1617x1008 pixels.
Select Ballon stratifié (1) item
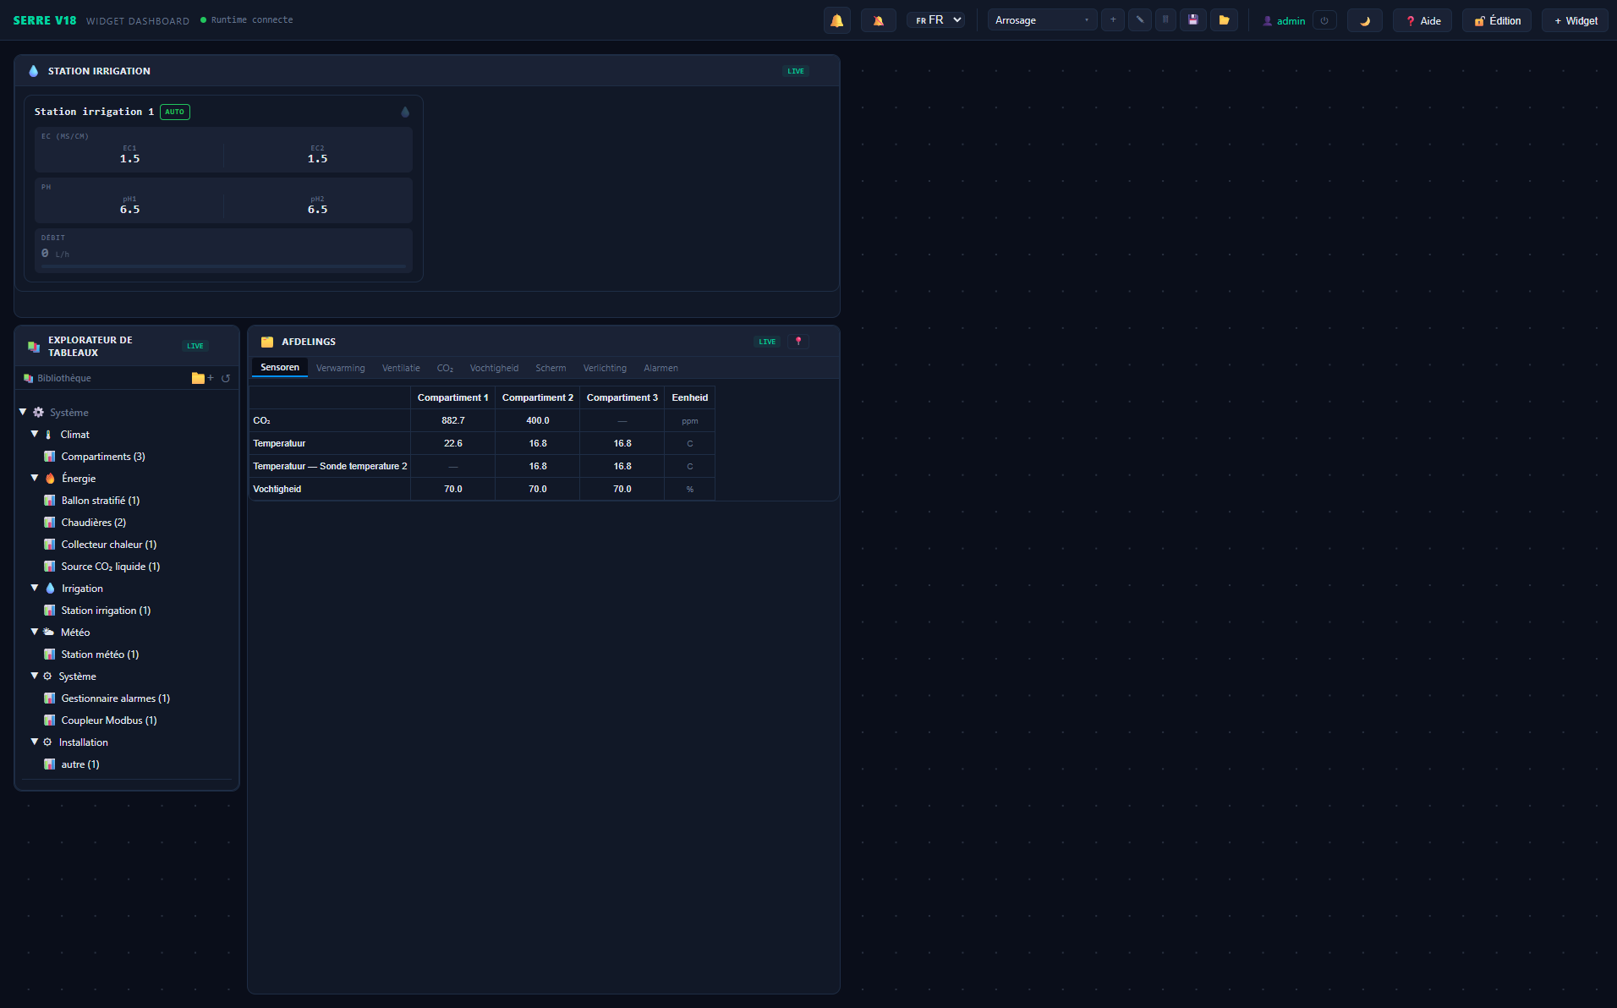coord(101,501)
